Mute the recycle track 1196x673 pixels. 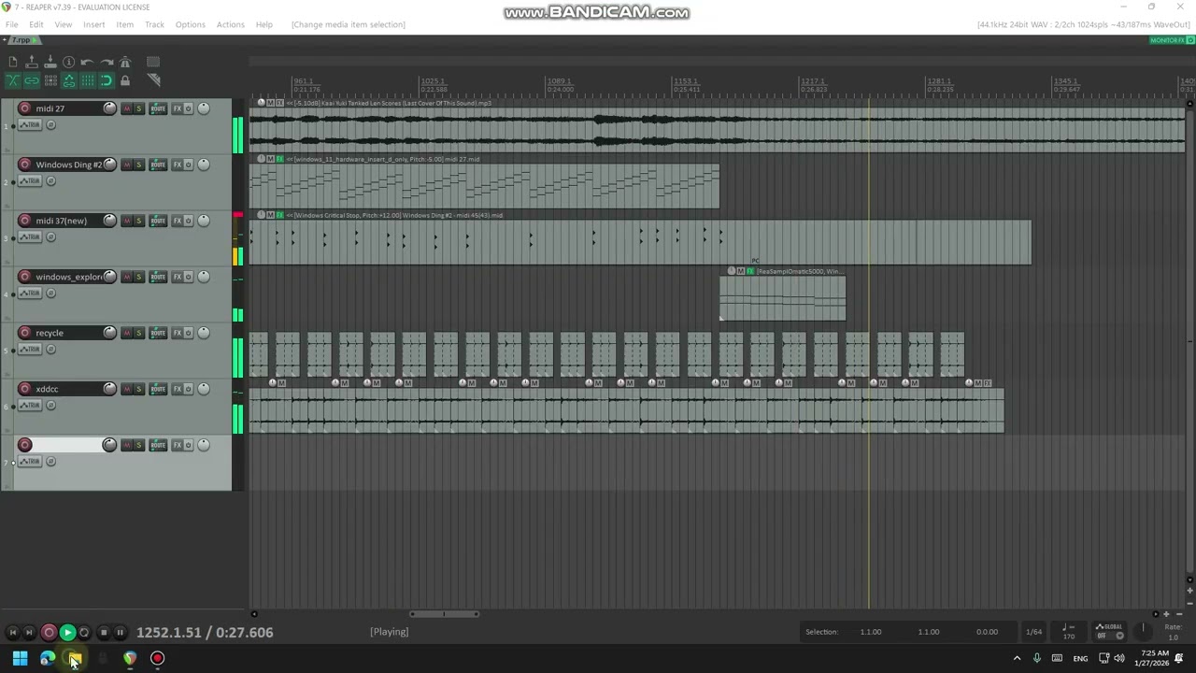127,333
